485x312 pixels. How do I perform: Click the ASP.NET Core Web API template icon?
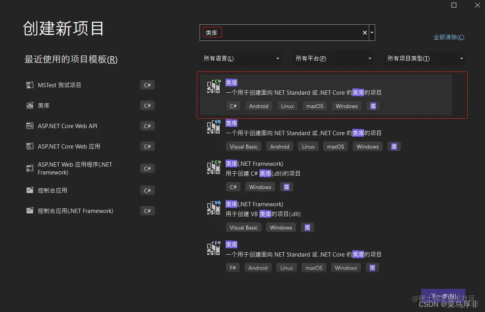click(30, 126)
